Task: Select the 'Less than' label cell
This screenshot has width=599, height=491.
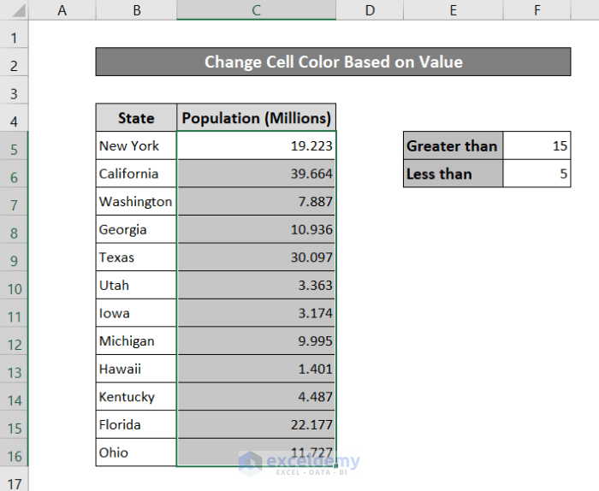Action: tap(454, 174)
